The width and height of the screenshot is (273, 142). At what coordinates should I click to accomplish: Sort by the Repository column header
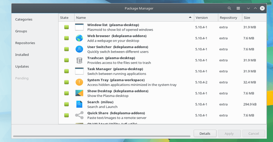pos(230,17)
